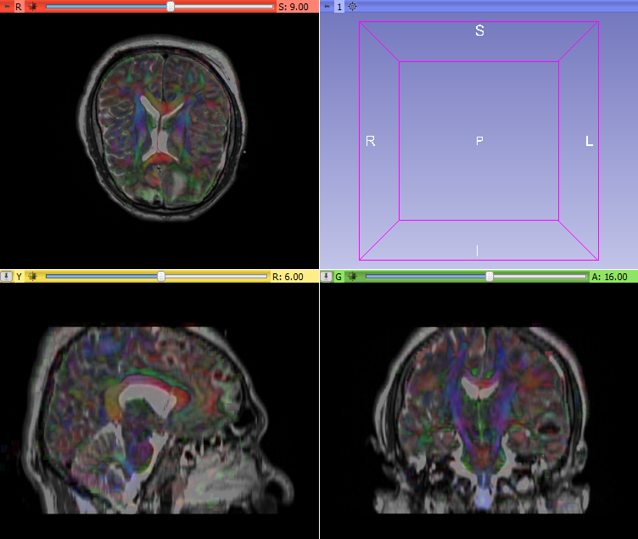Expand the Yellow slice controller pin

(6, 277)
